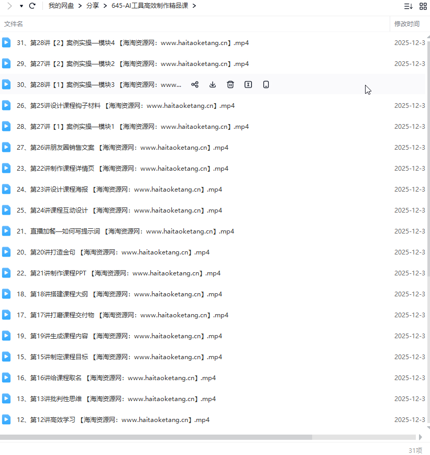Screen dimensions: 430x455
Task: Click the rename icon on the hovered row
Action: pyautogui.click(x=248, y=85)
